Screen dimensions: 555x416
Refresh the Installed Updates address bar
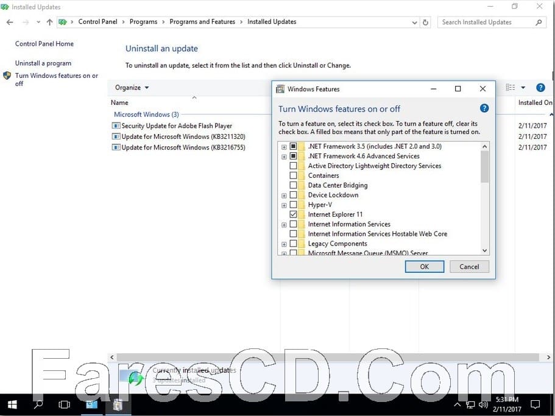425,23
